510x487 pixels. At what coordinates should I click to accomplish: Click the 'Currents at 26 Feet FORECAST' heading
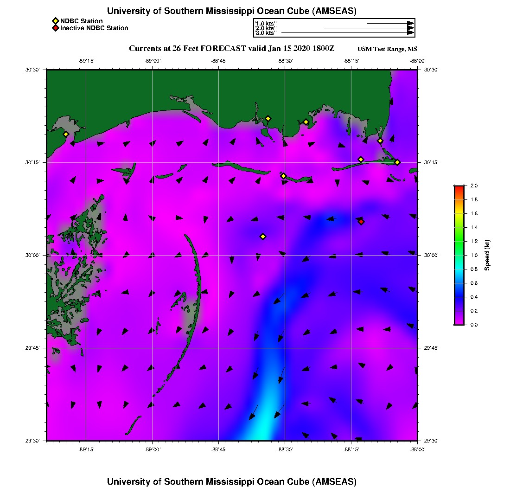pyautogui.click(x=187, y=49)
